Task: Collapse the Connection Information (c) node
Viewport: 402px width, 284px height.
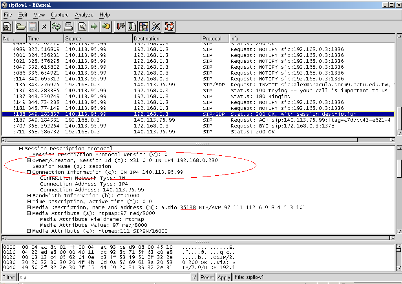Action: coord(29,172)
